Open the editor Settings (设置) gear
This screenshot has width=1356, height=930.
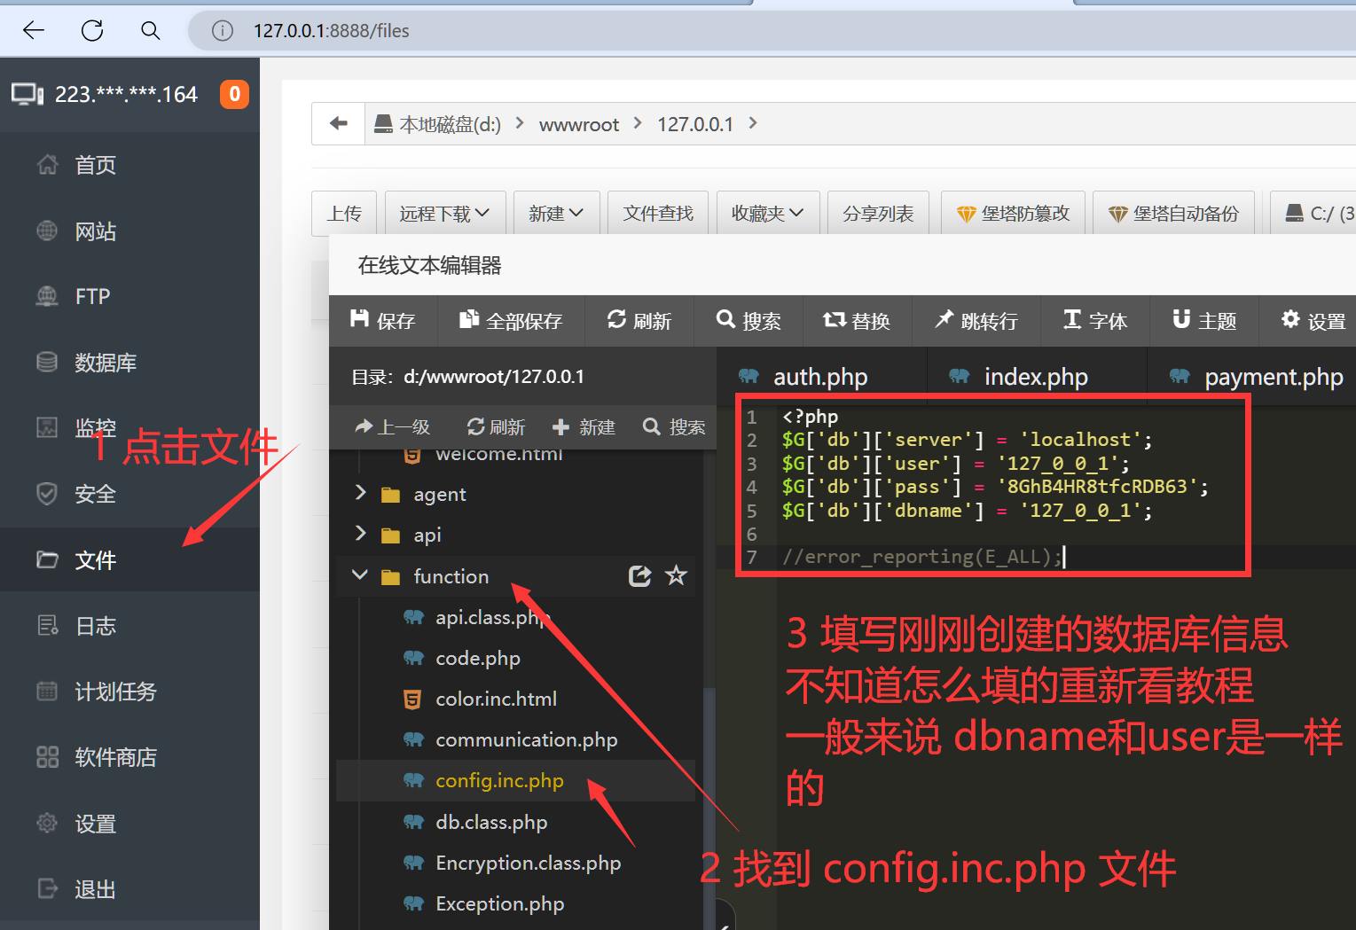click(x=1290, y=320)
